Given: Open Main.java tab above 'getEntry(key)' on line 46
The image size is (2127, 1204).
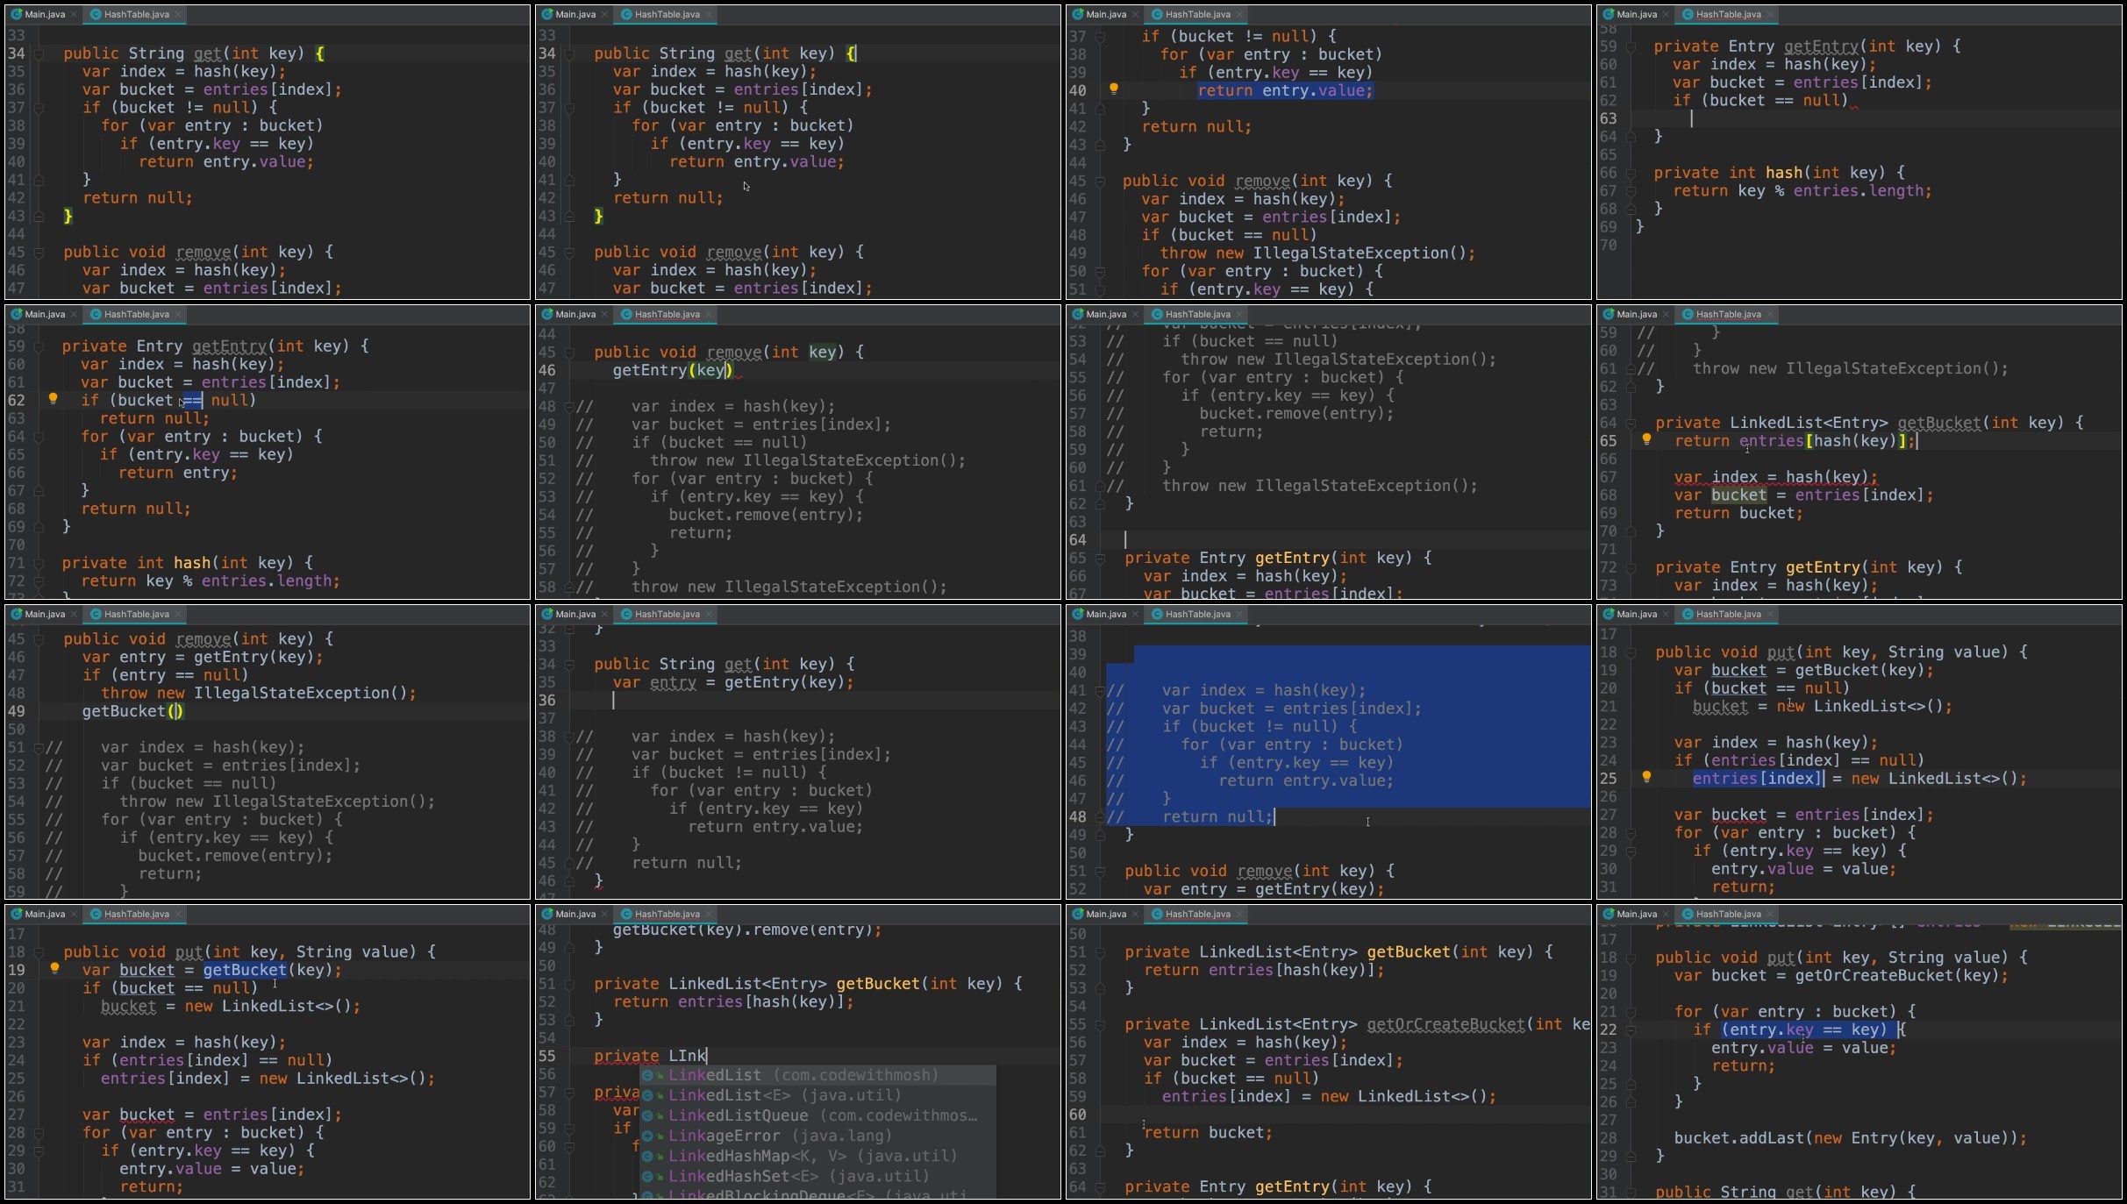Looking at the screenshot, I should (x=575, y=314).
